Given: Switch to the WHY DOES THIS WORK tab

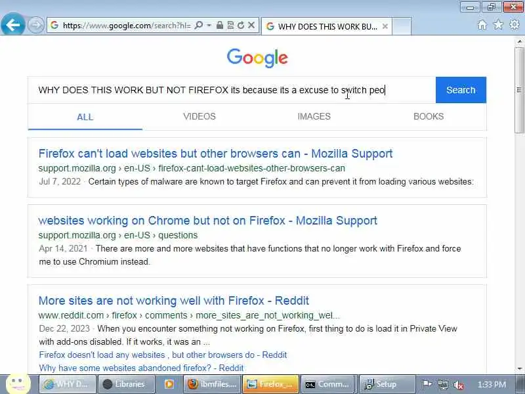Looking at the screenshot, I should click(327, 26).
